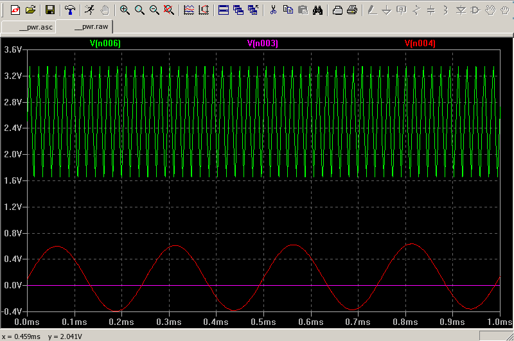
Task: Switch to the __pwr.asc tab
Action: point(28,27)
